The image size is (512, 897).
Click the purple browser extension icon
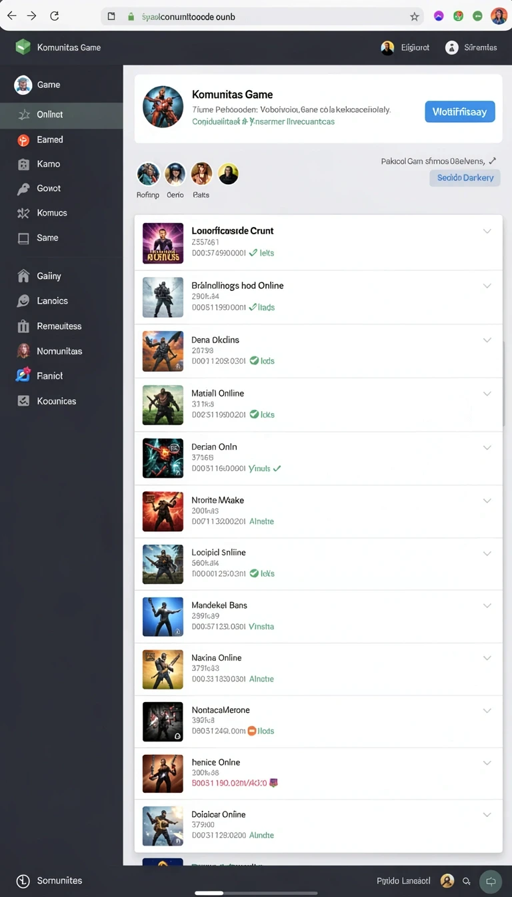[x=439, y=16]
